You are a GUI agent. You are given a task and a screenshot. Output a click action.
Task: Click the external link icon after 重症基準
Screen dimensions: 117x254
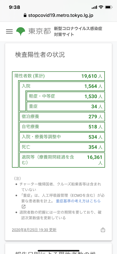[x=24, y=207]
